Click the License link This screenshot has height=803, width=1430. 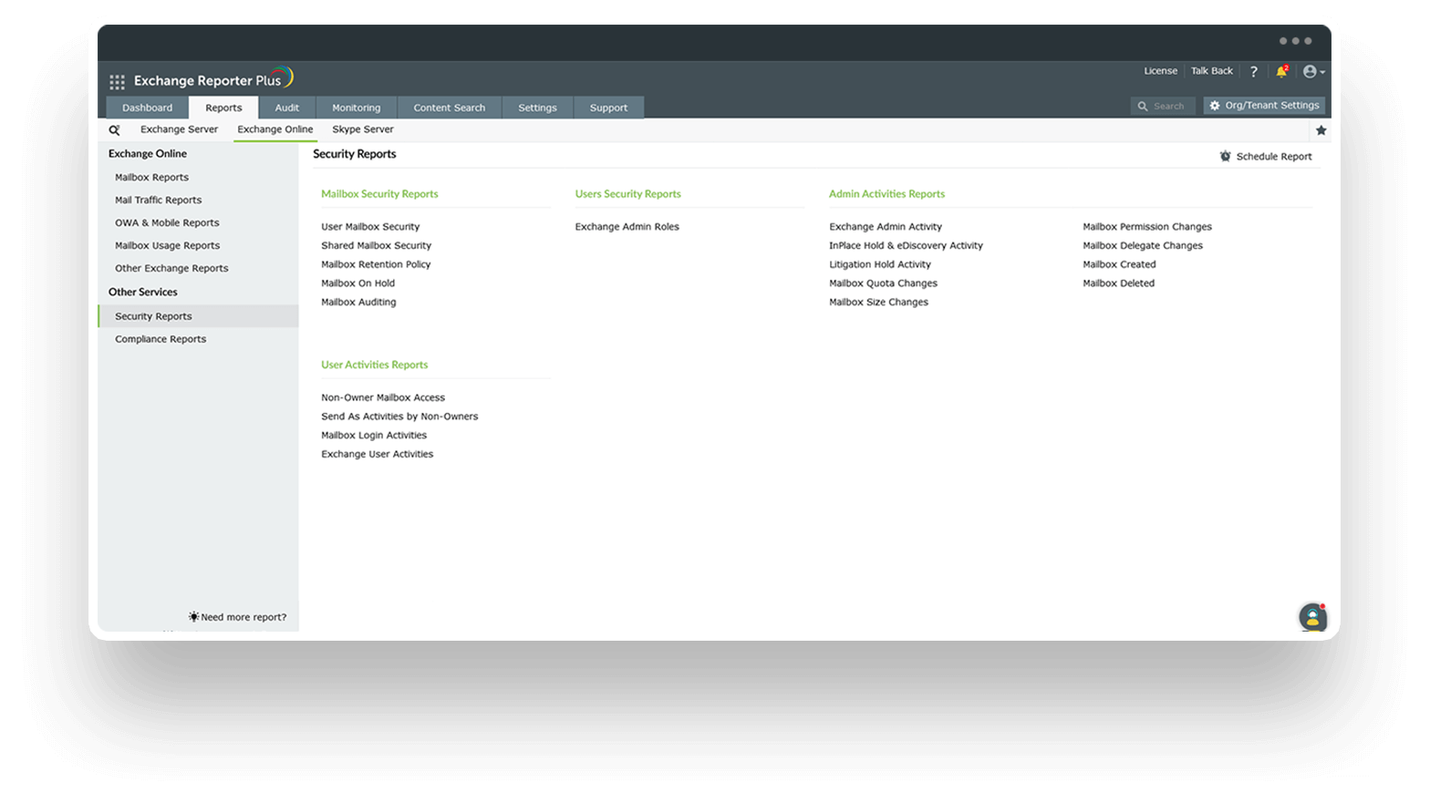[1161, 71]
